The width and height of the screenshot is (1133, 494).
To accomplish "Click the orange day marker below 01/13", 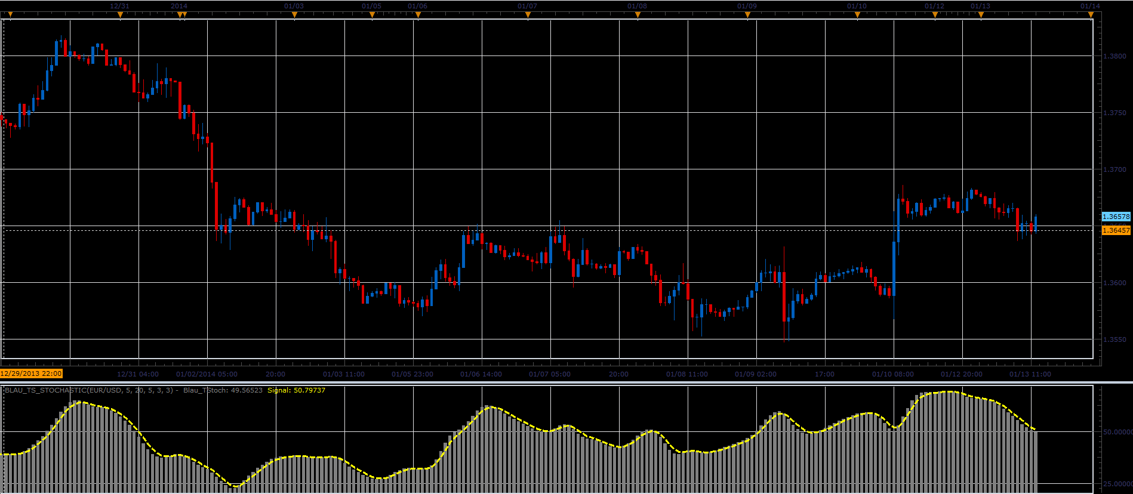I will [981, 14].
